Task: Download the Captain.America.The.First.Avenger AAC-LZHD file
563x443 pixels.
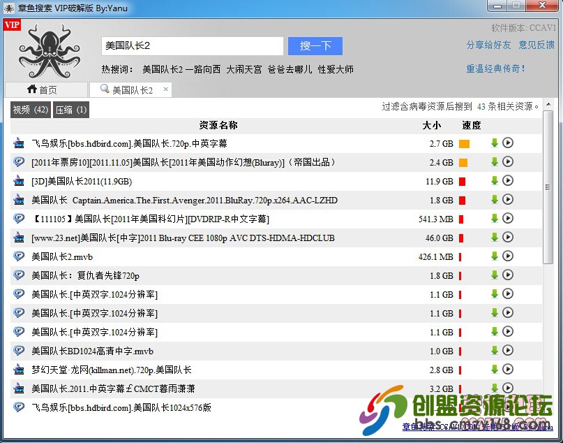Action: tap(495, 200)
